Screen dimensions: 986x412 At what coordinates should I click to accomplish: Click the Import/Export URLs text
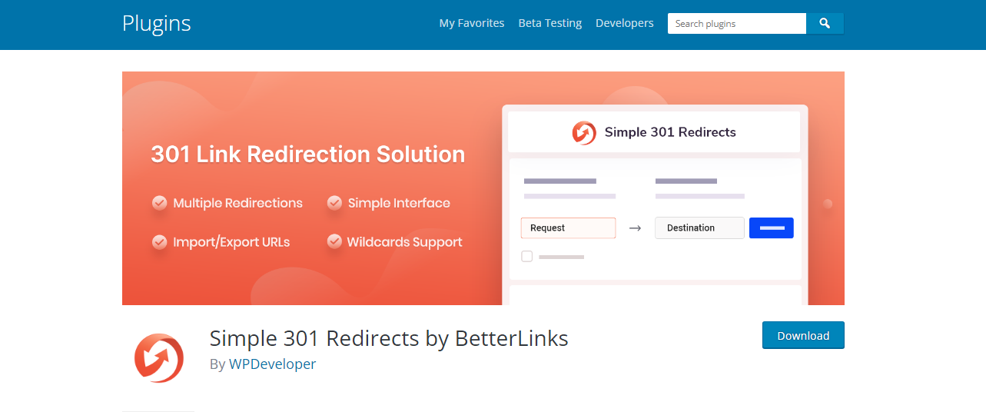pyautogui.click(x=231, y=242)
